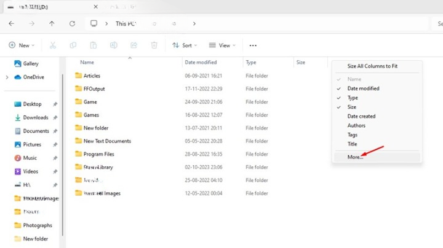Unpin Desktop via its pin icon
The height and width of the screenshot is (248, 443).
coord(55,104)
